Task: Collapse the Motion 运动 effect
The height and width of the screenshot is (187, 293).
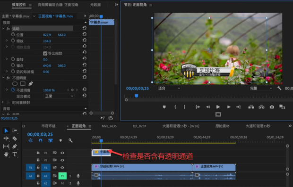Action: click(3, 28)
